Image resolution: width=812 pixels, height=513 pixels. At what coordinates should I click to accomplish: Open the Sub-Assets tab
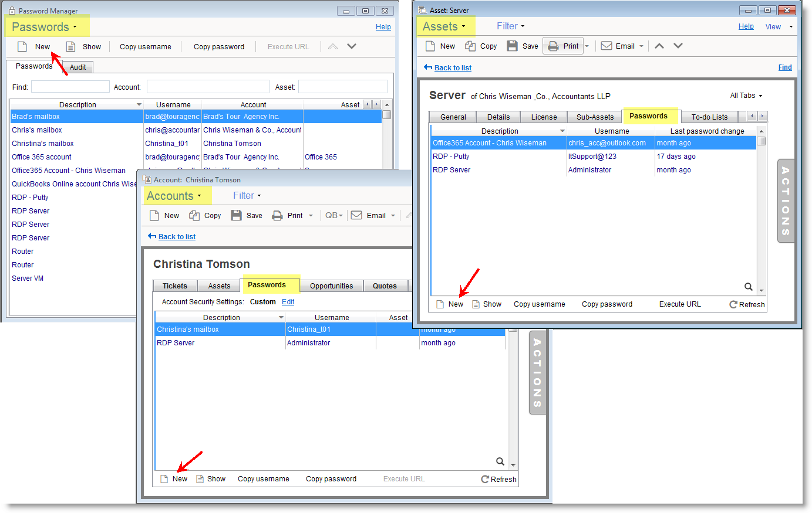[x=594, y=117]
